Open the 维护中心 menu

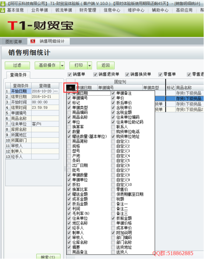(136, 10)
